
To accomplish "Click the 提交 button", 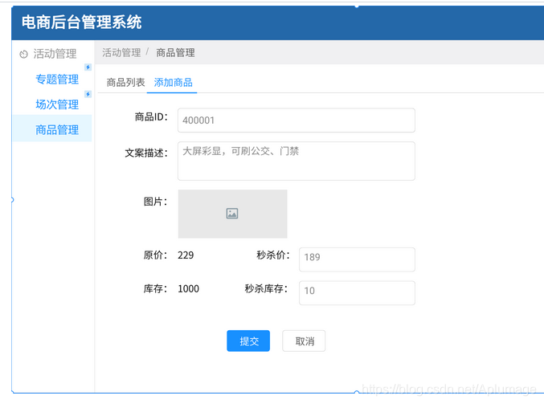I will pos(248,341).
